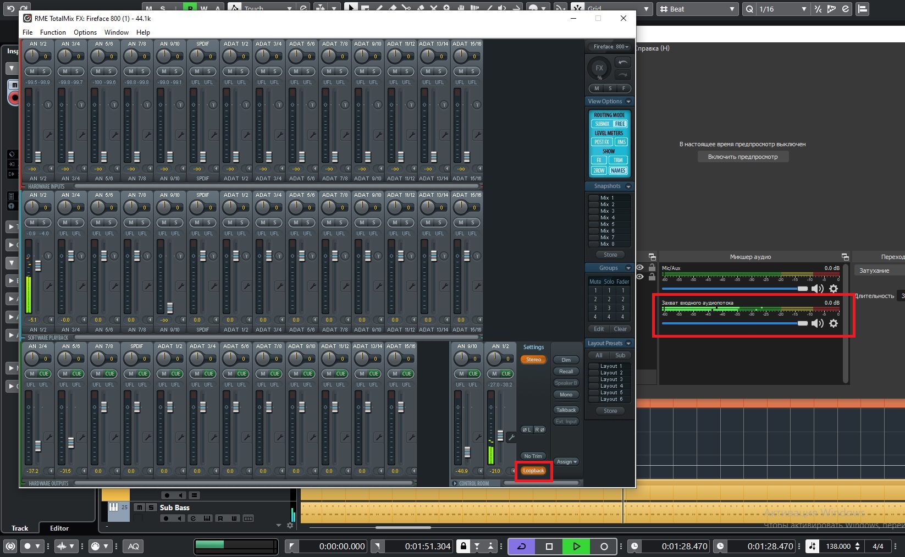905x557 pixels.
Task: Toggle the cycle loop button in transport
Action: [521, 546]
